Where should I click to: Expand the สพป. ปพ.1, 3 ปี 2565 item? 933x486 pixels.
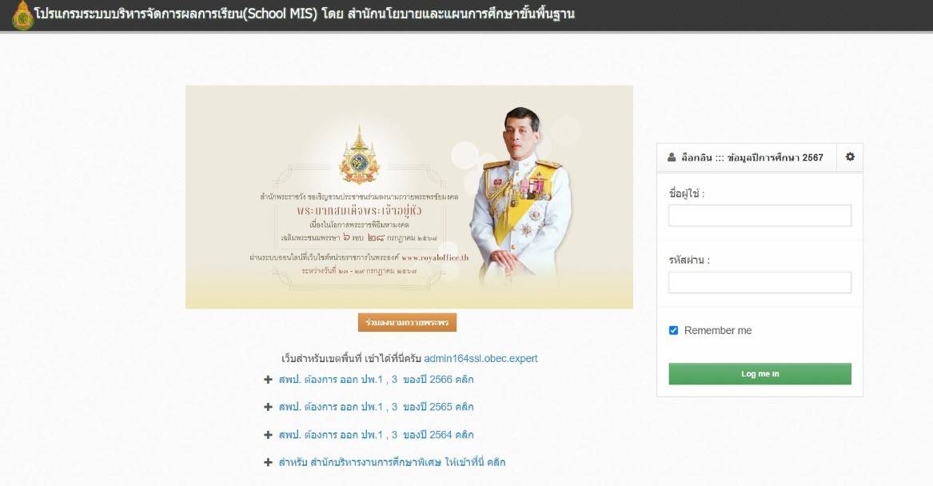point(376,407)
